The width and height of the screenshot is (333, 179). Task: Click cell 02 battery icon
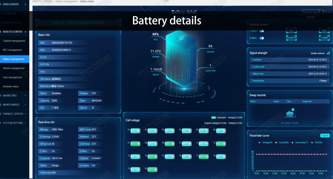coord(152,130)
